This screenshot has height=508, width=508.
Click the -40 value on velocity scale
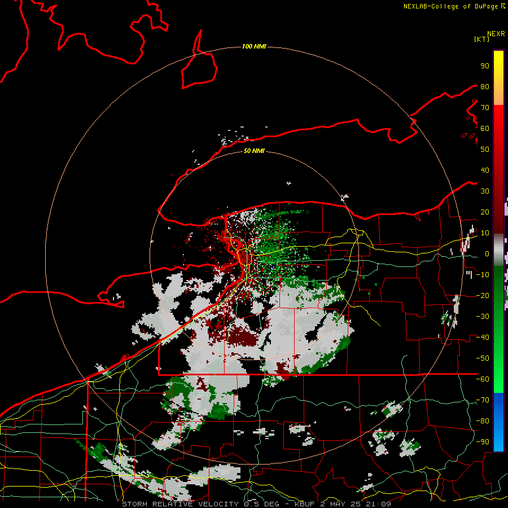[483, 338]
